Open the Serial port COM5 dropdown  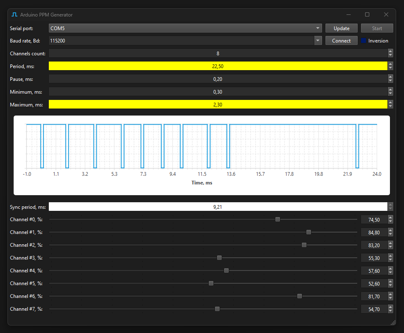pos(185,28)
